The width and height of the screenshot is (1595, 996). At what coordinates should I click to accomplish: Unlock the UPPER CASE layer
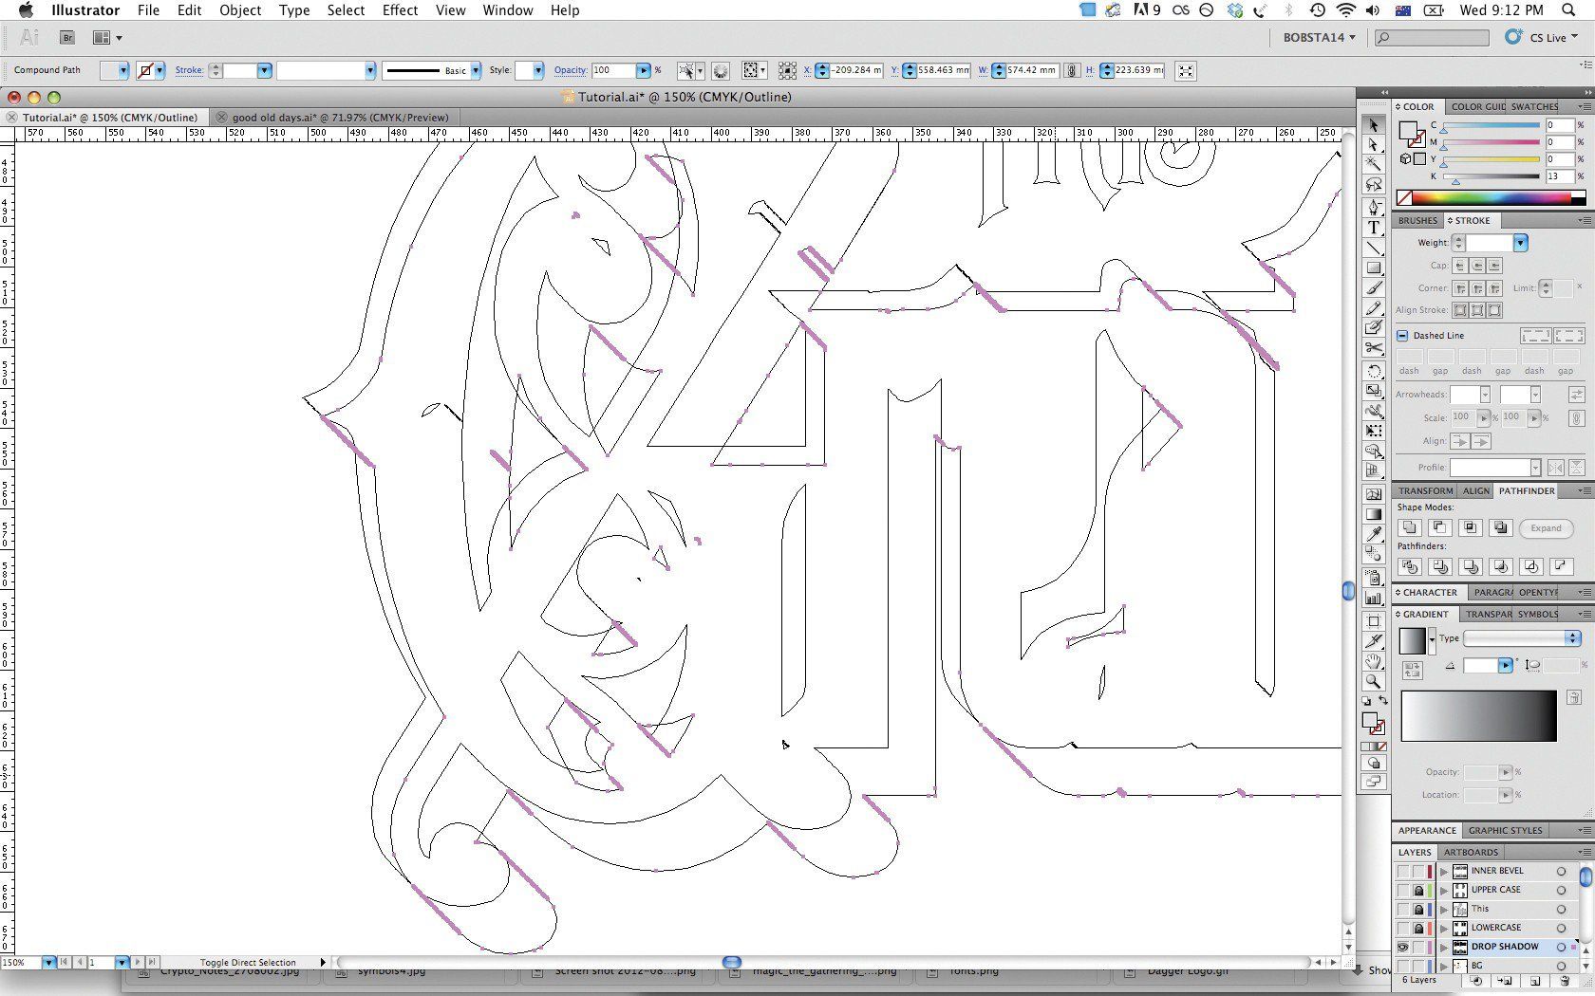(x=1418, y=890)
